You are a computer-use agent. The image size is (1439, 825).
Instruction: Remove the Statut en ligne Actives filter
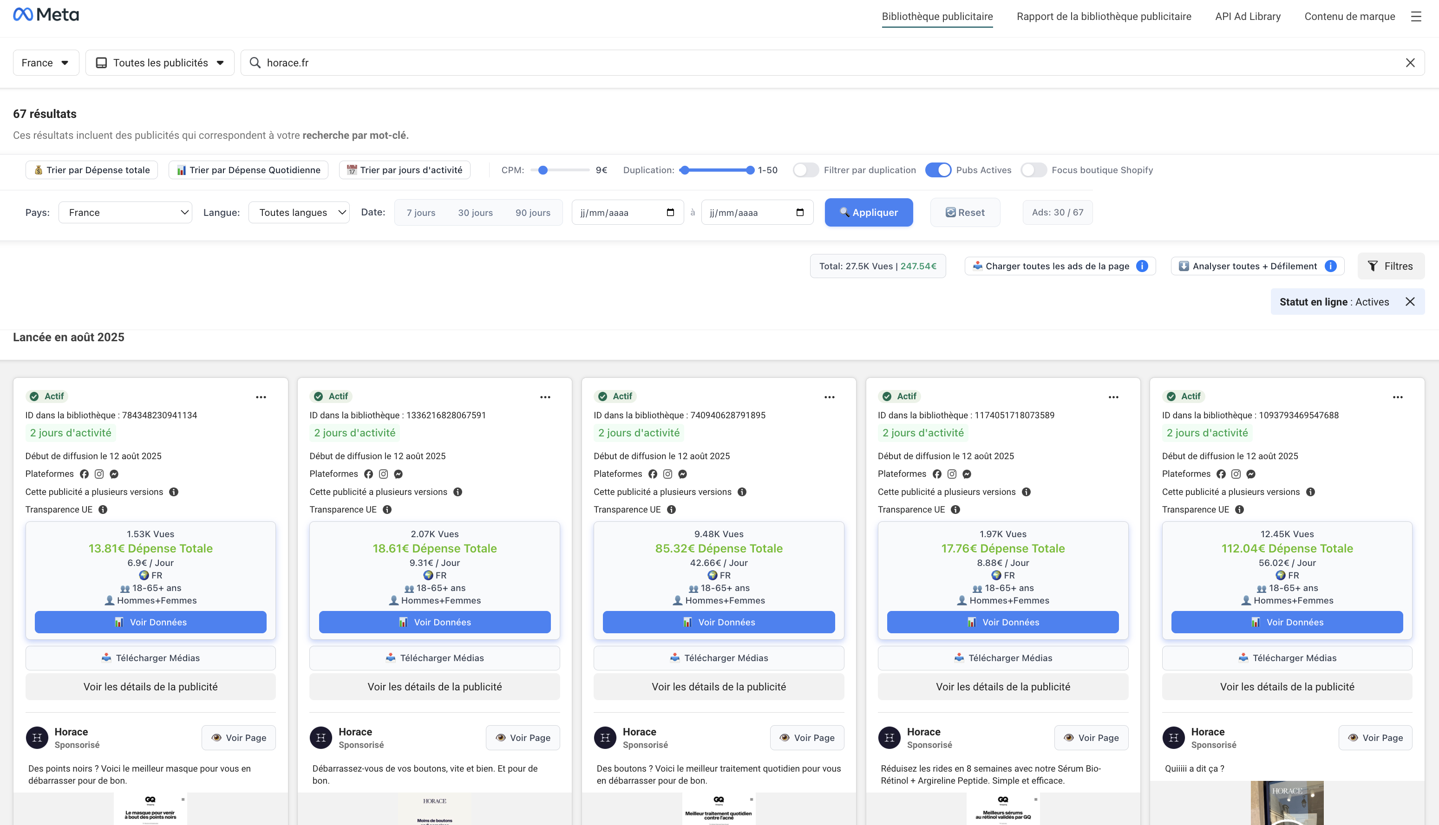point(1410,302)
